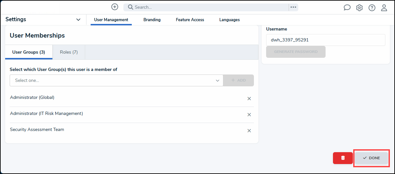
Task: Switch to the Roles (7) tab
Action: (69, 52)
